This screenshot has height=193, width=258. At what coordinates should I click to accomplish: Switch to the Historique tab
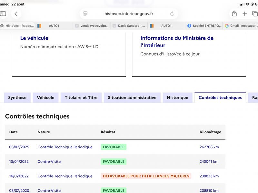pyautogui.click(x=178, y=98)
